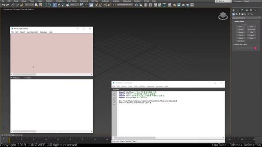
Task: Click the Listener pink pane horizontal scrollbar
Action: point(52,74)
